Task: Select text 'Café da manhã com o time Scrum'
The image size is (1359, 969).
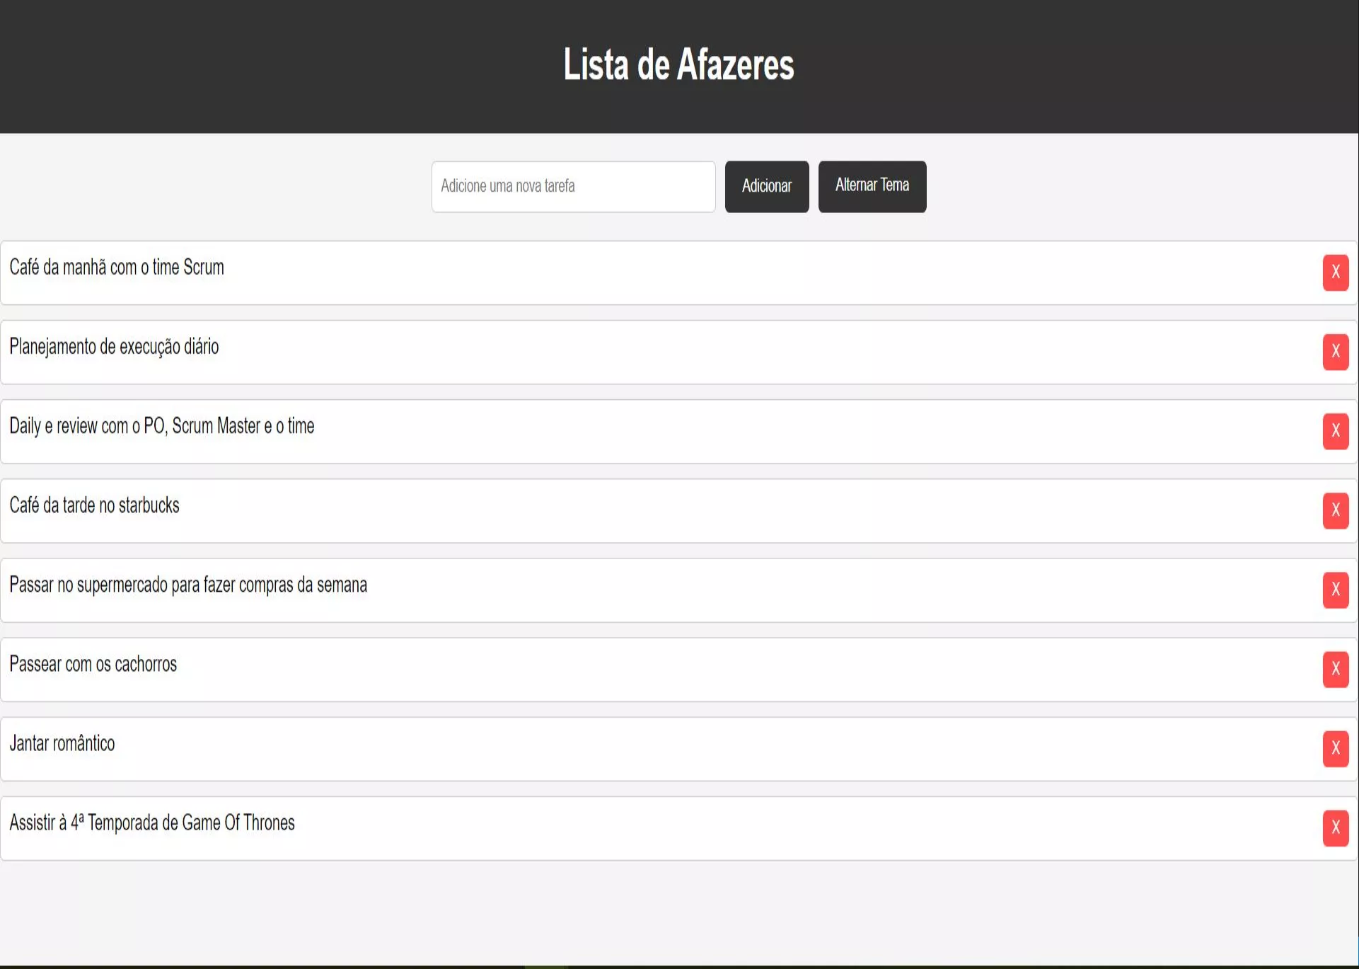Action: (117, 268)
